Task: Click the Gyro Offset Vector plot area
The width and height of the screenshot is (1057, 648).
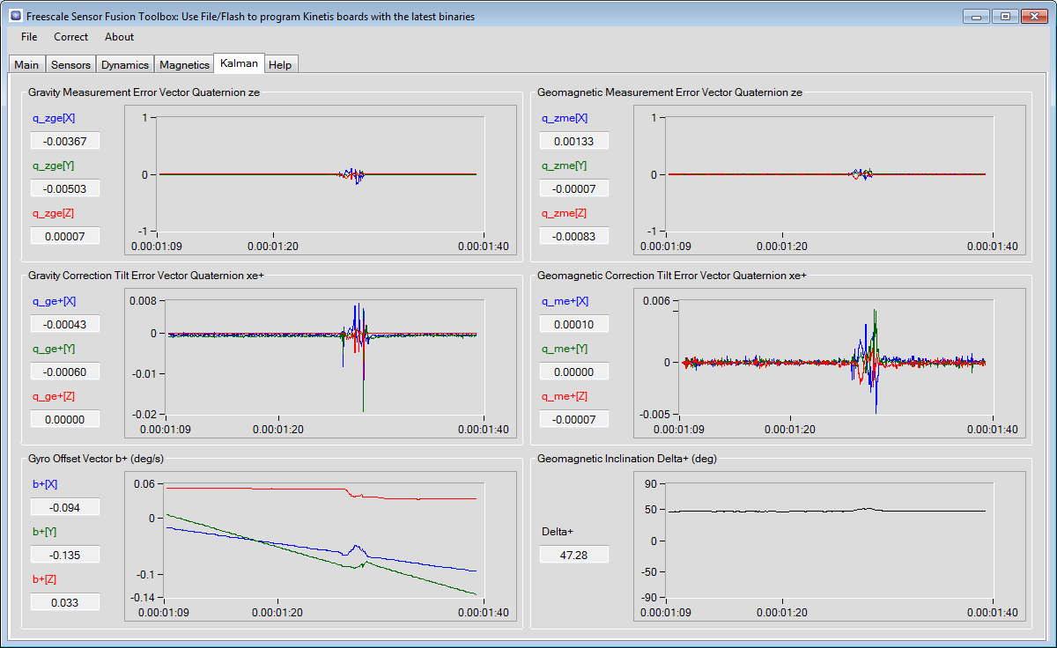Action: pos(322,541)
